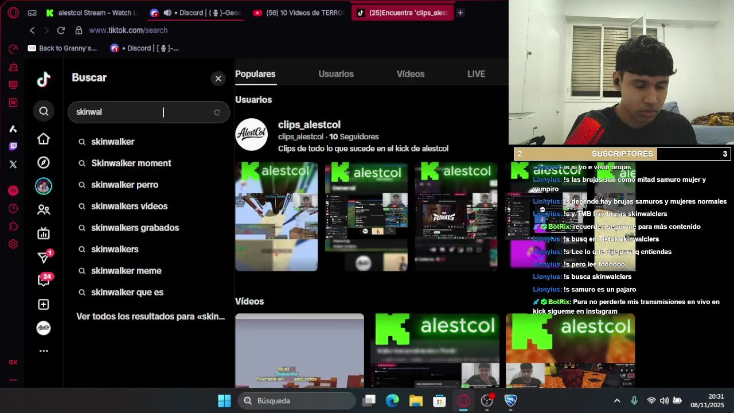Open the AlestCol round profile picture in results

[251, 135]
